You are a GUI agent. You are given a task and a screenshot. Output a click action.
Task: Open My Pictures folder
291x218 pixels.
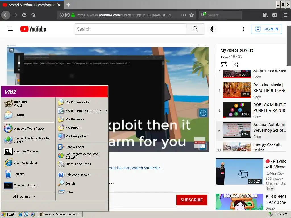pos(71,119)
